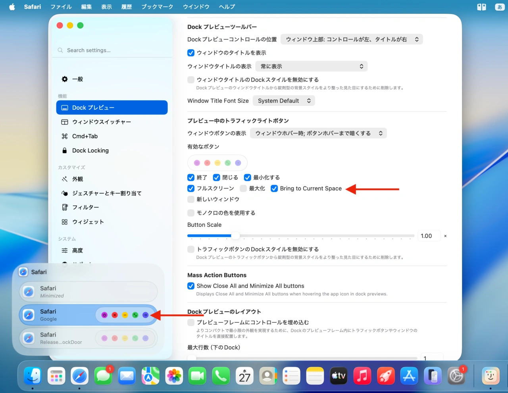Enable プレビューフレームにコントロールを埋め込む checkbox
This screenshot has width=508, height=393.
(x=191, y=322)
